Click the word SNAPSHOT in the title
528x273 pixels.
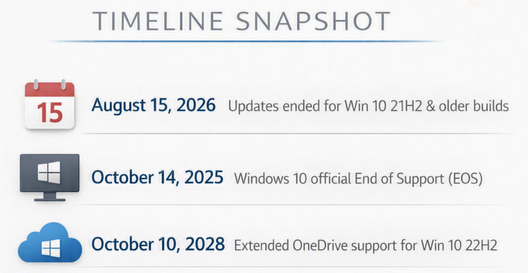tap(312, 21)
